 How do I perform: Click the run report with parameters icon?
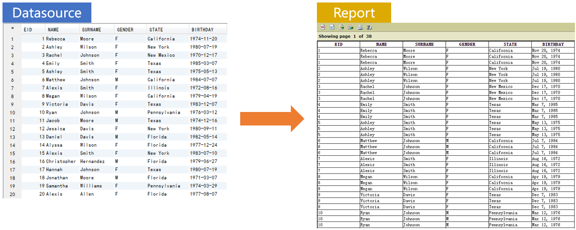(332, 27)
